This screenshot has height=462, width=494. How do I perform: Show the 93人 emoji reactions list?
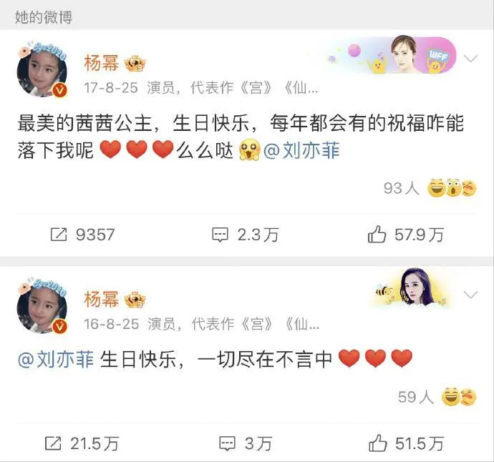coord(430,188)
